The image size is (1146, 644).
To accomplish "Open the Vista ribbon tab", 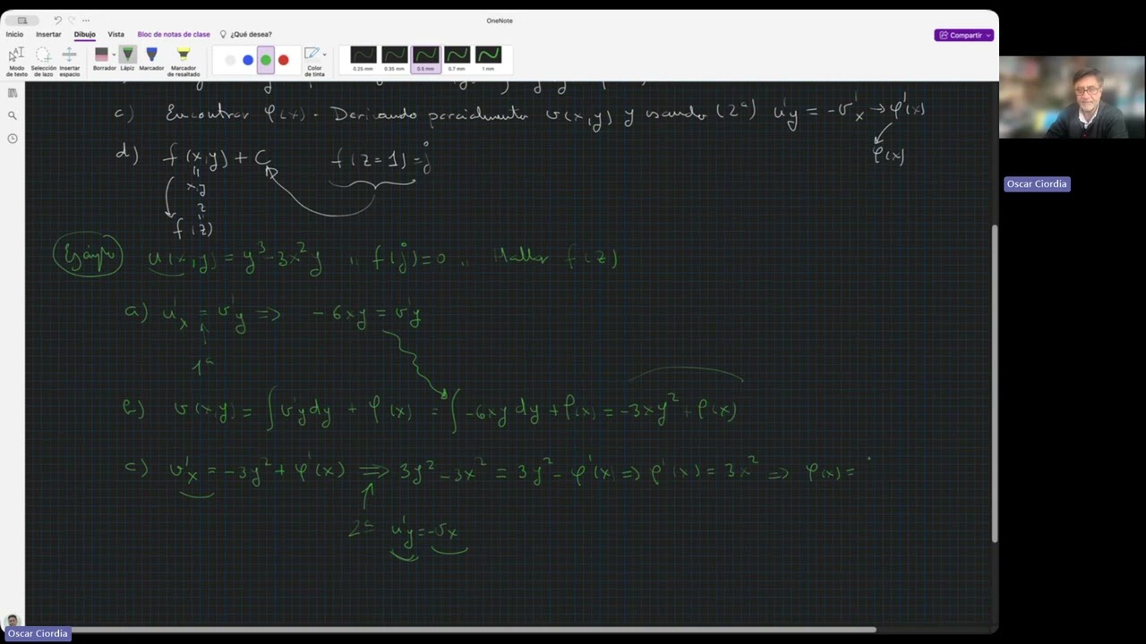I will [116, 34].
